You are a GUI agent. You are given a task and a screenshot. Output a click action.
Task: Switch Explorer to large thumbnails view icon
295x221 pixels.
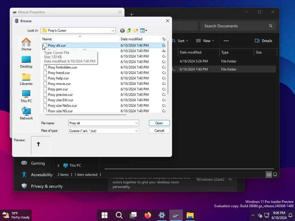275,175
